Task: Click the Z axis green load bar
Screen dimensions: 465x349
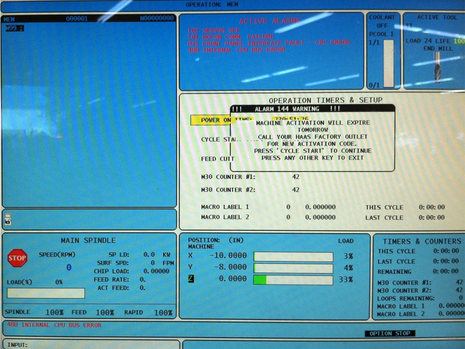Action: pos(293,280)
